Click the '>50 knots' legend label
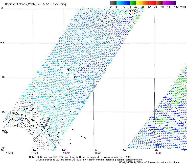 (x=180, y=7)
